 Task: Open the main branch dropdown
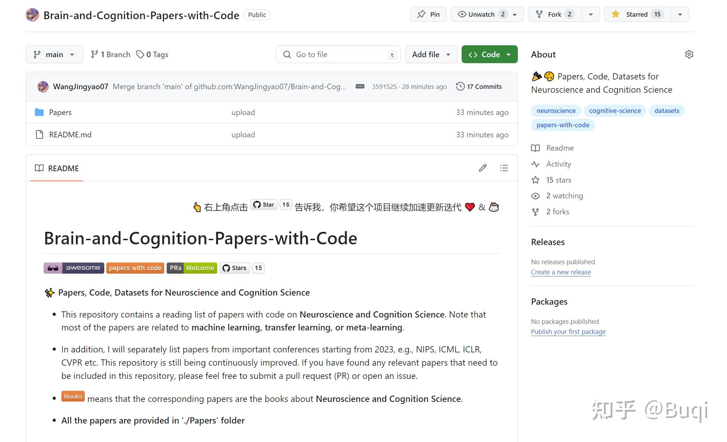(54, 54)
